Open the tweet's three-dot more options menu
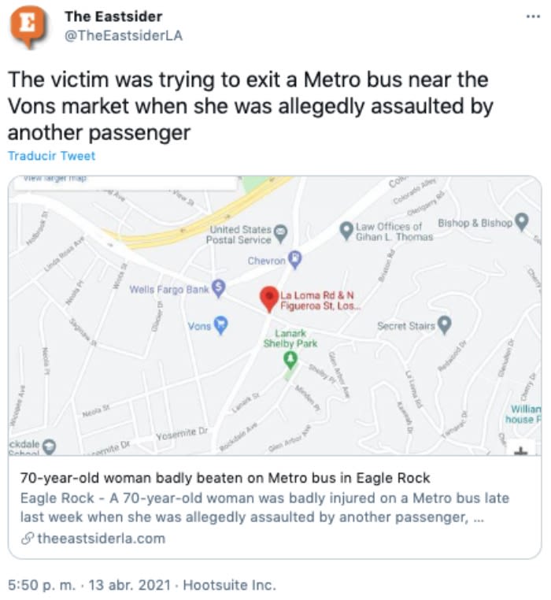 pos(533,17)
